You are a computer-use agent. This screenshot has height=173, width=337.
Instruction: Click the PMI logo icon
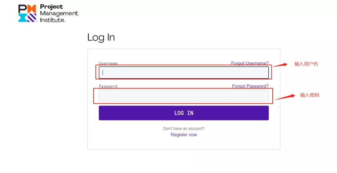coord(27,13)
